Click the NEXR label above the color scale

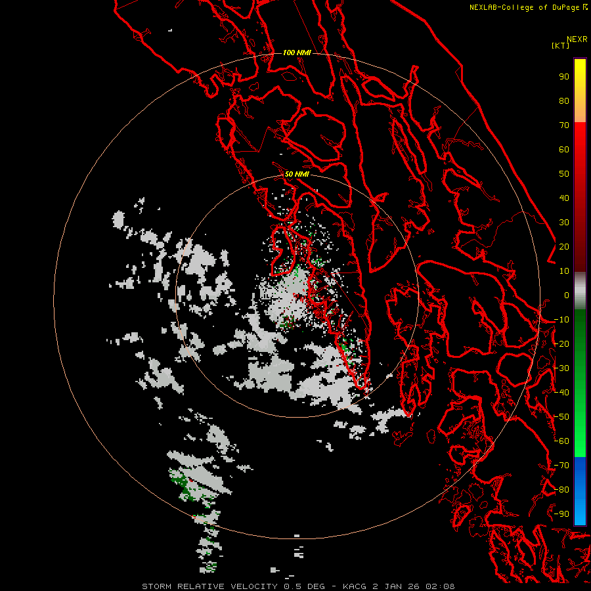577,39
